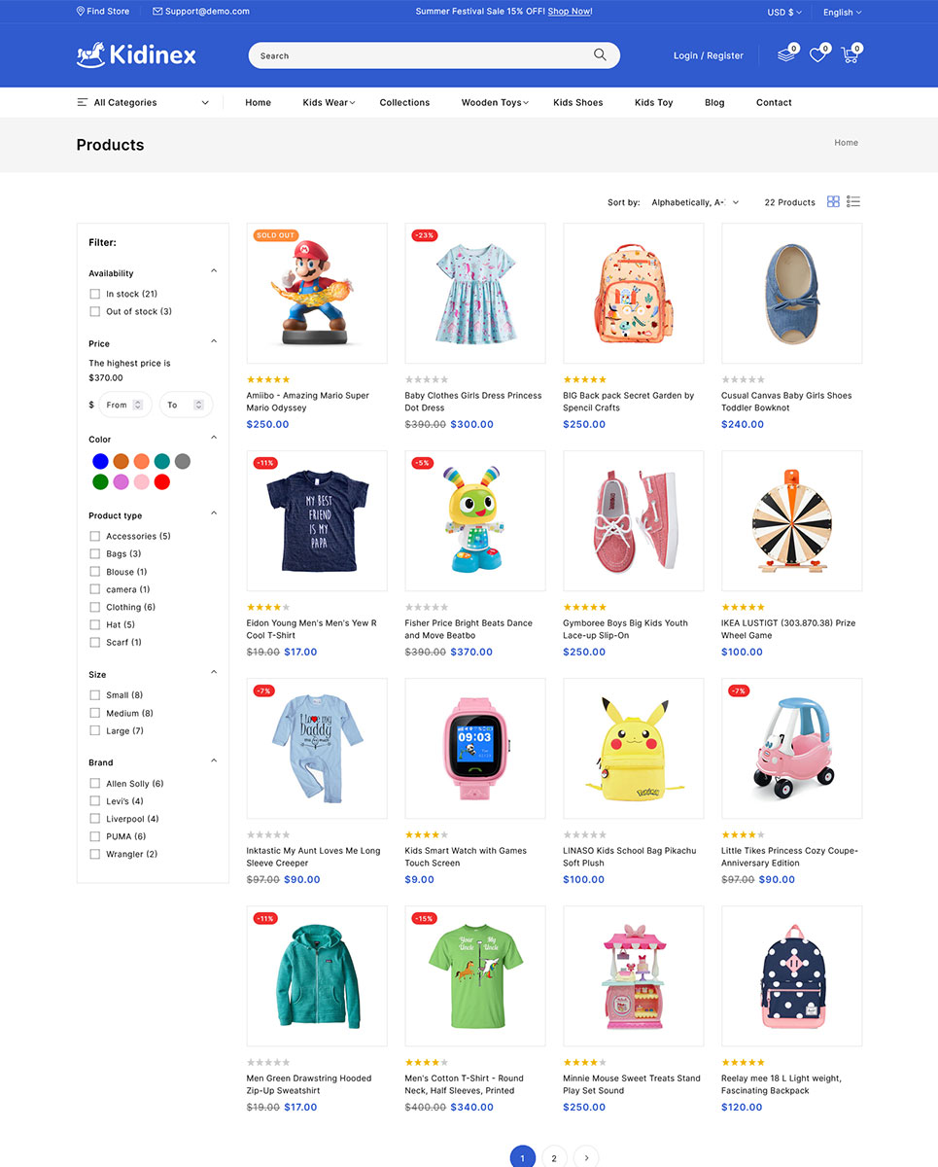Open the Sort by dropdown
938x1167 pixels.
click(695, 202)
